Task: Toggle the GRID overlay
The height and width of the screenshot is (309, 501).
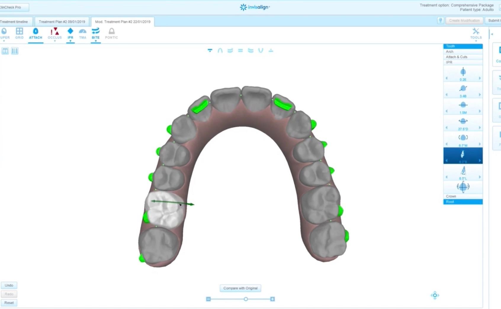Action: tap(20, 33)
